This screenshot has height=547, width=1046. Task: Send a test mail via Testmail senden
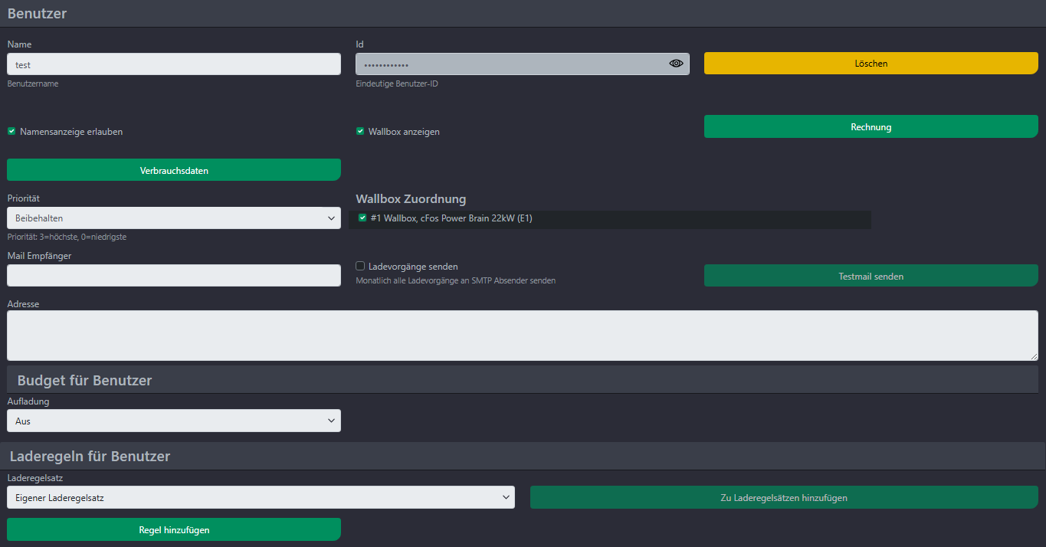click(871, 276)
